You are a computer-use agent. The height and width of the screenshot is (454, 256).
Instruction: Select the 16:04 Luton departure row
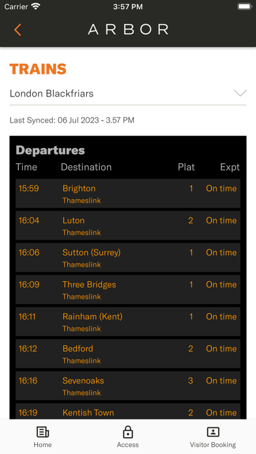click(128, 226)
